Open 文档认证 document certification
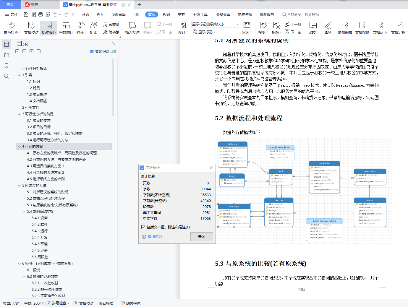The image size is (408, 307). (380, 28)
